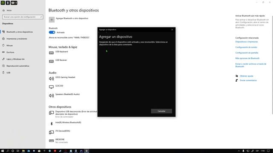Open File Explorer from the taskbar
The height and width of the screenshot is (153, 273).
click(23, 151)
